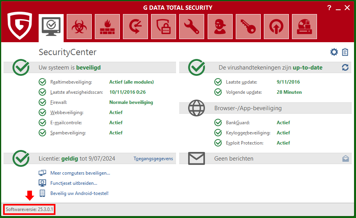Click the Licentie geldig tot 9/07/2024 text

(77, 159)
